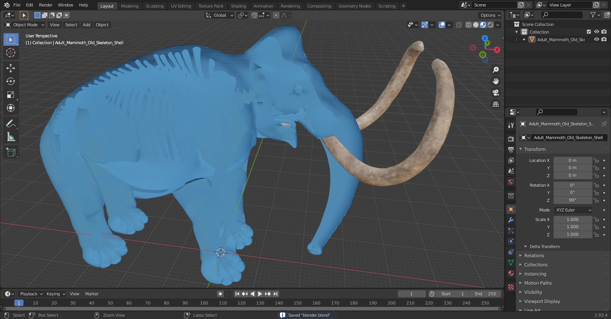Open the Playback dropdown in timeline
Viewport: 611px width, 319px height.
tap(31, 294)
